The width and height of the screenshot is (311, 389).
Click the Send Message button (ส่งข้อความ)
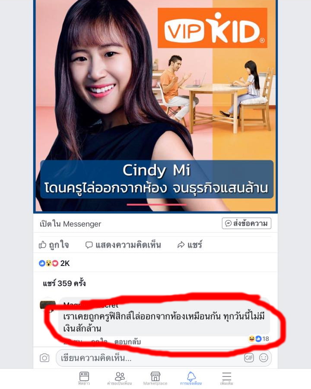tap(247, 223)
